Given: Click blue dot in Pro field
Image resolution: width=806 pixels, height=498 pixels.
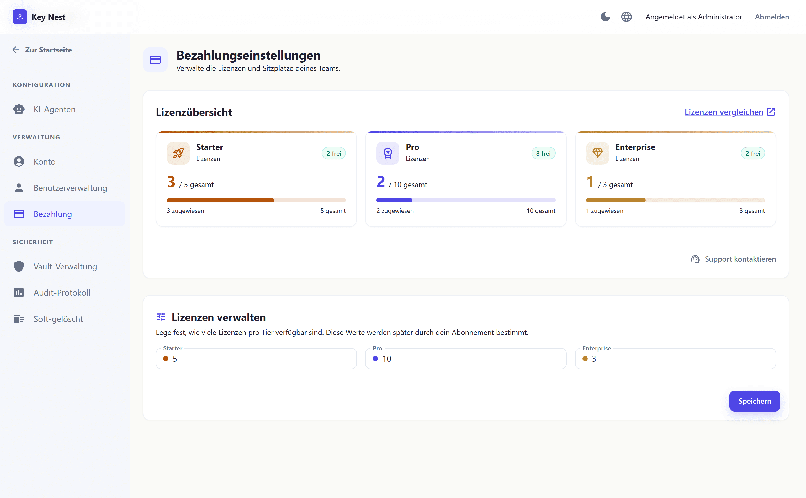Looking at the screenshot, I should pos(375,359).
